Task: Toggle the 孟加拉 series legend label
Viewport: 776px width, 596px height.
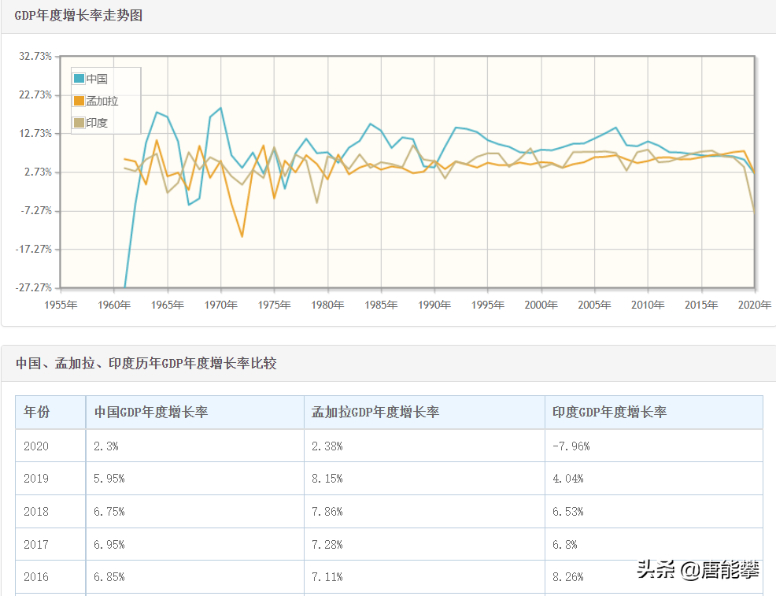Action: (102, 101)
